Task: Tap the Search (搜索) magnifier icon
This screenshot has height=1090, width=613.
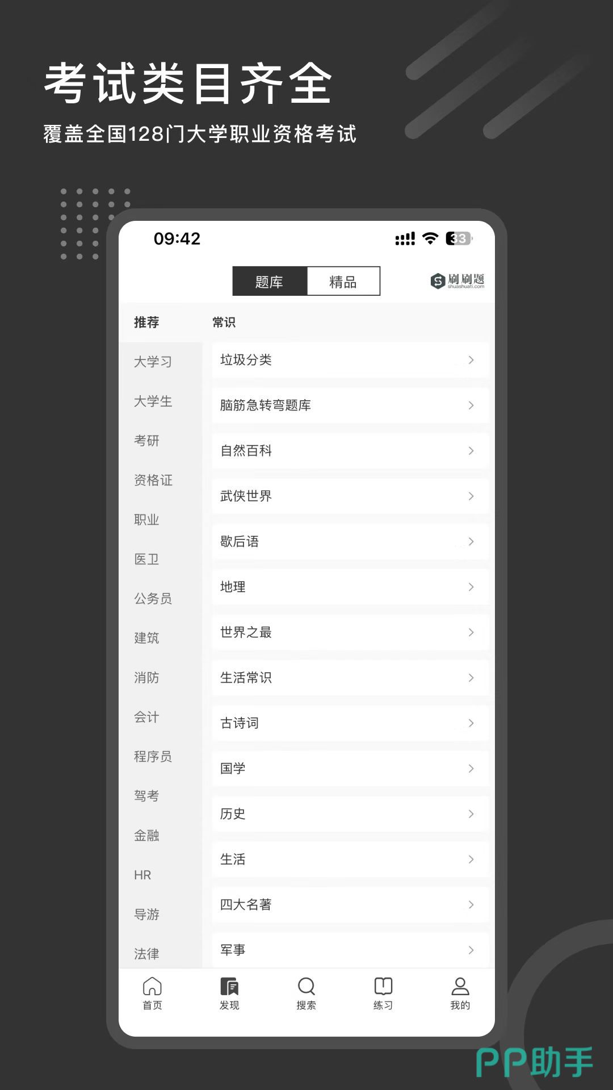Action: tap(306, 987)
